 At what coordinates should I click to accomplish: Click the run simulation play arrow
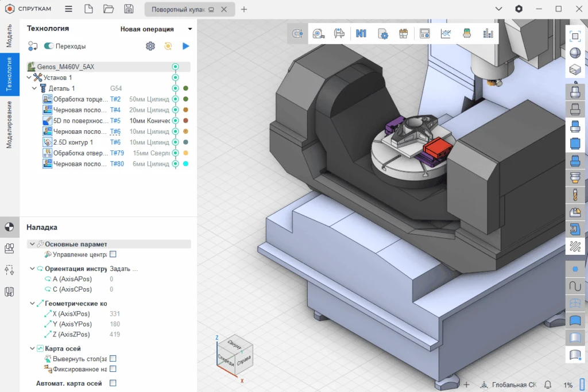point(185,46)
